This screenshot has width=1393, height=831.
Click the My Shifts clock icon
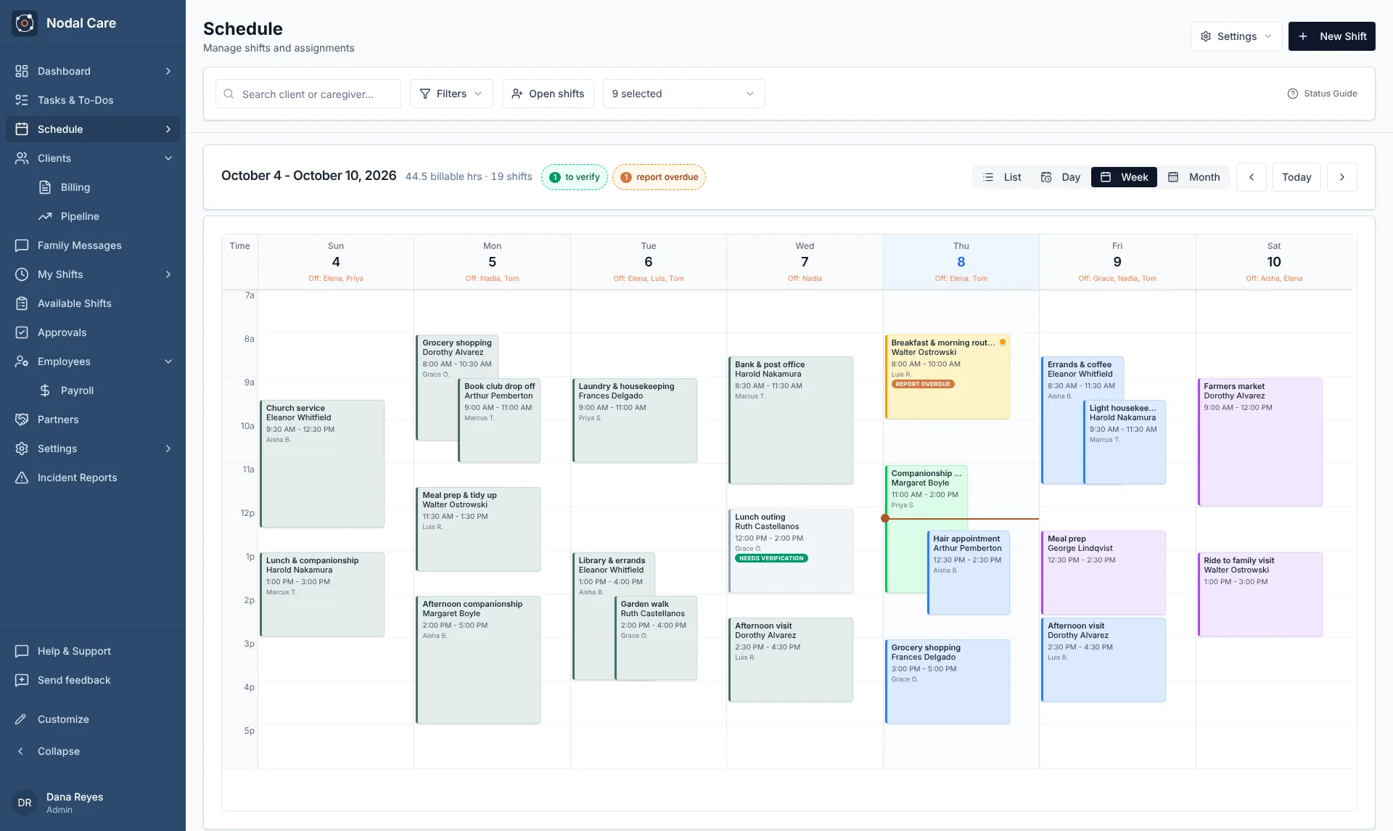(x=22, y=274)
